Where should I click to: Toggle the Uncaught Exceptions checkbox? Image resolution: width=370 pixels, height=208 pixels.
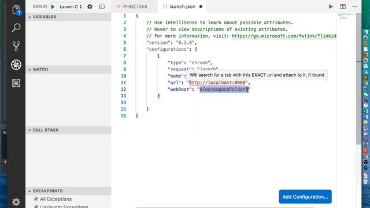(36, 207)
